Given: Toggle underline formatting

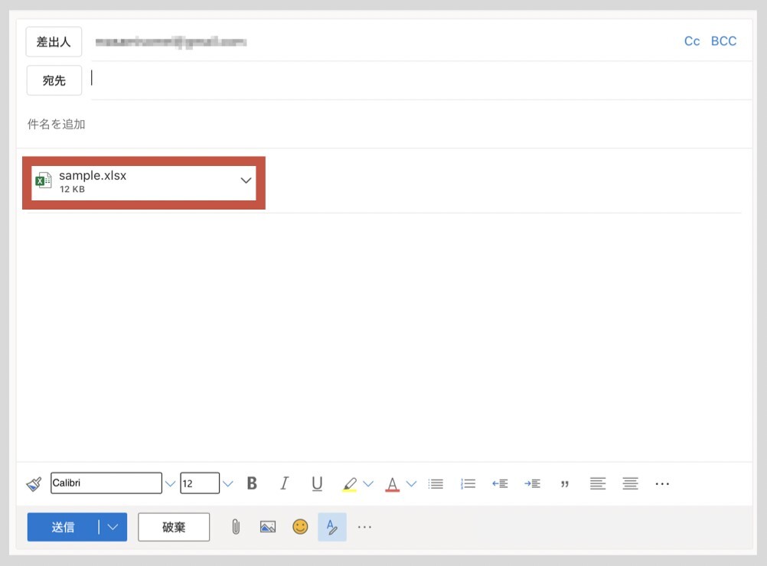Looking at the screenshot, I should tap(317, 483).
